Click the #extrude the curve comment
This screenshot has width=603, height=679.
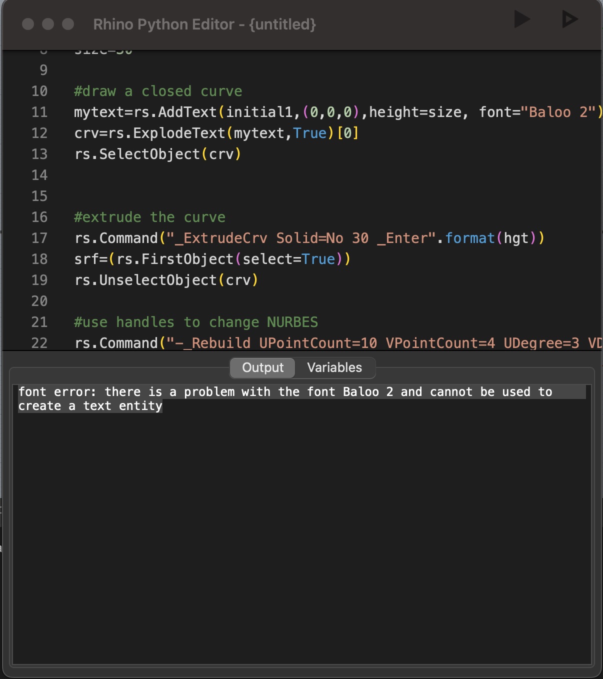(x=149, y=217)
